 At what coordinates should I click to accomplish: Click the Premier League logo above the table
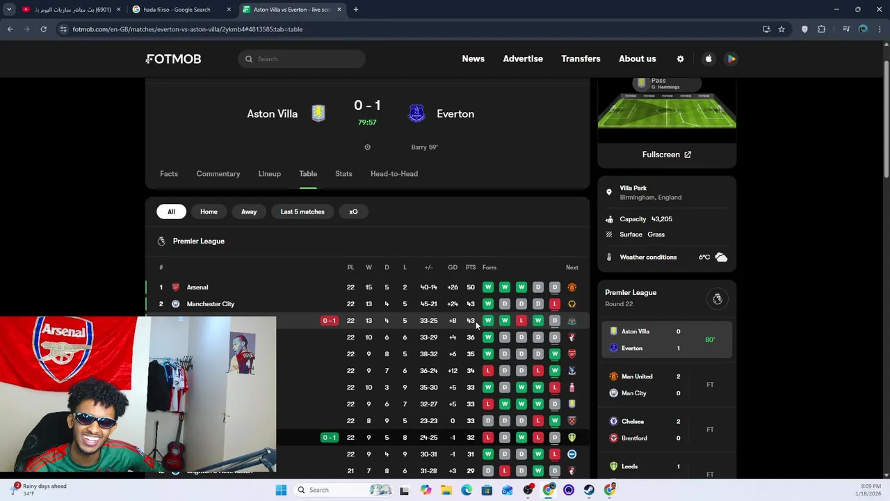[x=161, y=241]
